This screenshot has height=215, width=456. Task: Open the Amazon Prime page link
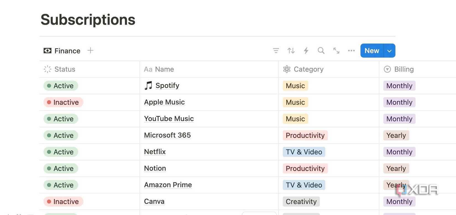coord(168,185)
